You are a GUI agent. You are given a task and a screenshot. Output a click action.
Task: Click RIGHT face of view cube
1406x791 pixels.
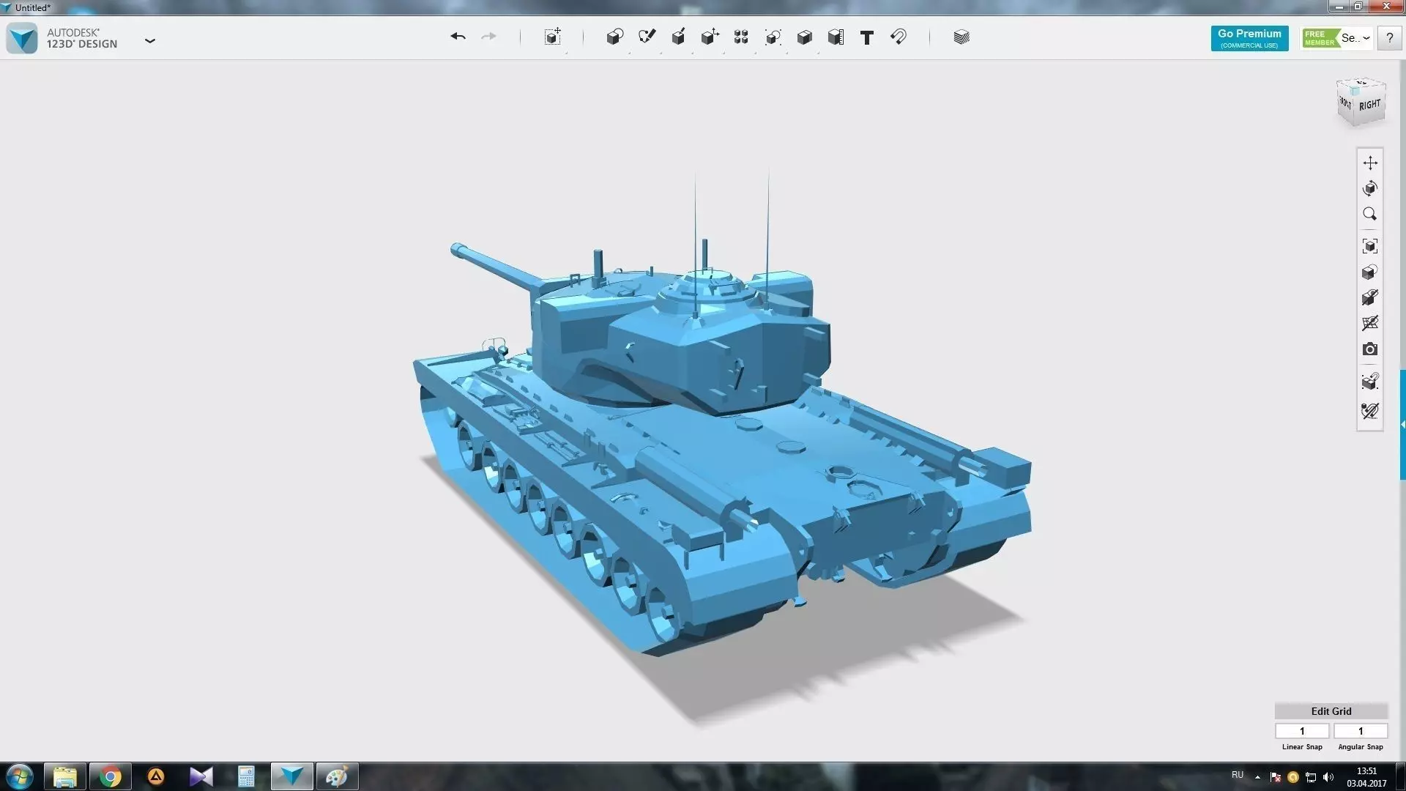coord(1369,105)
